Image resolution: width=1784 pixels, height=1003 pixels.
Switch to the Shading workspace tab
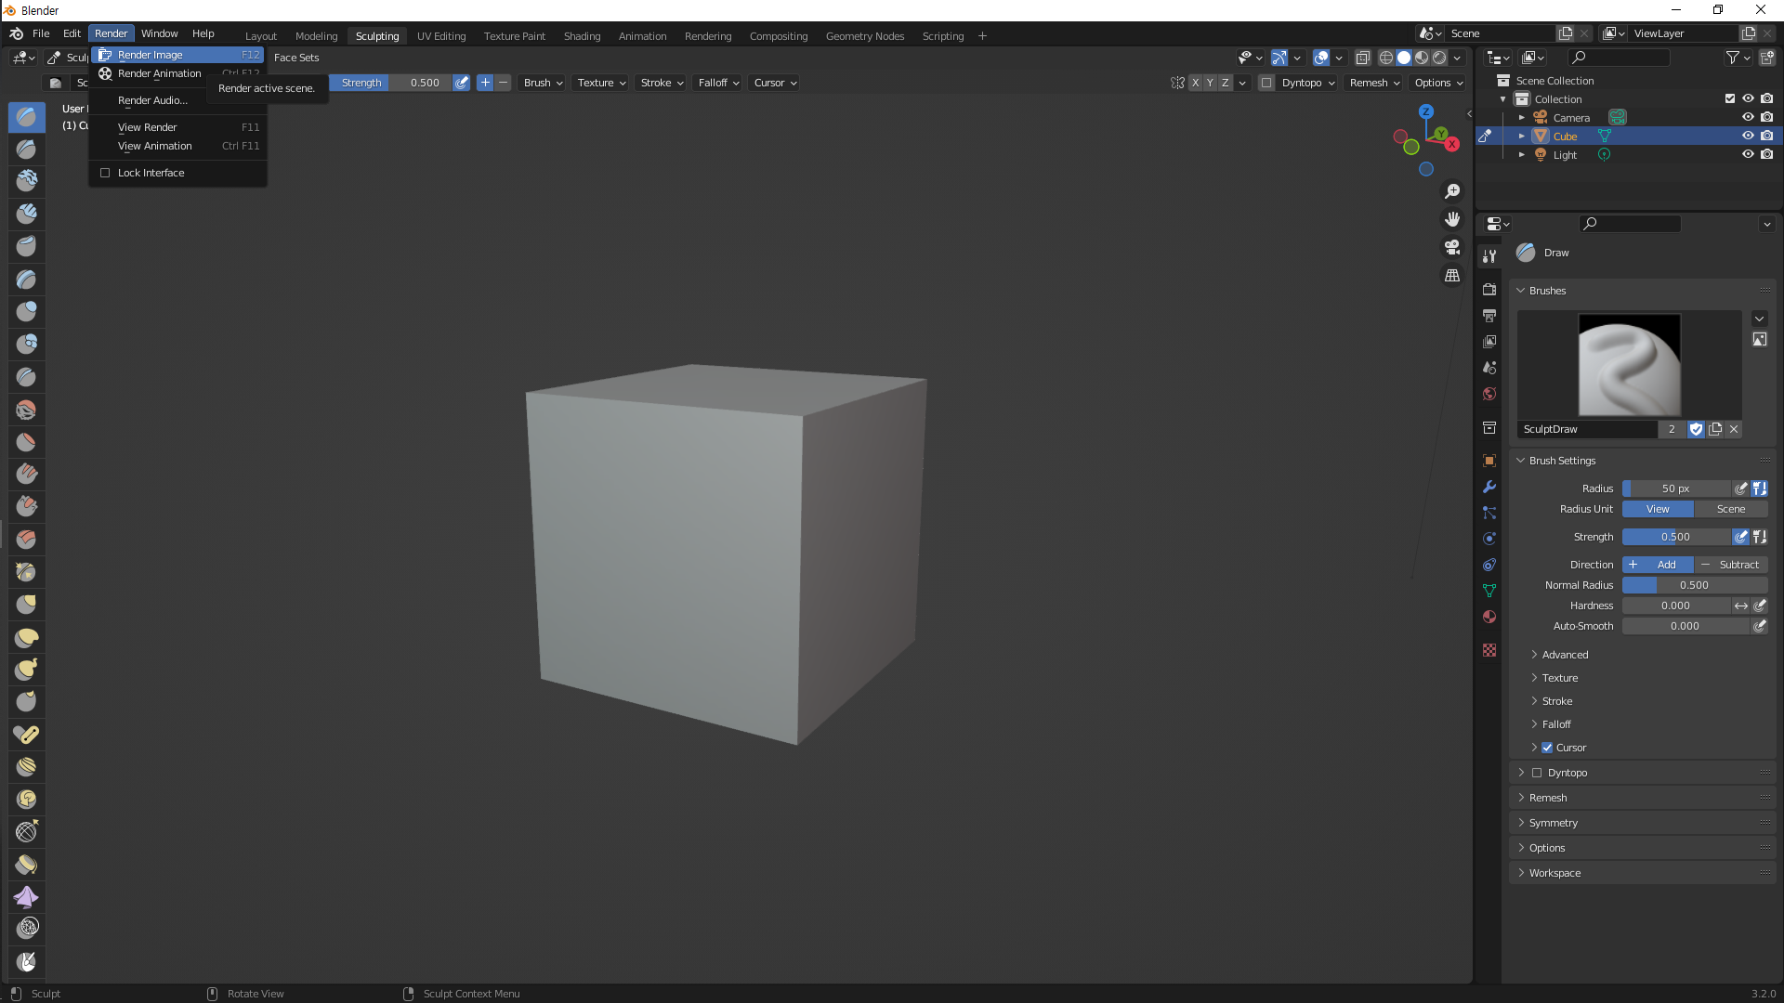(x=582, y=36)
